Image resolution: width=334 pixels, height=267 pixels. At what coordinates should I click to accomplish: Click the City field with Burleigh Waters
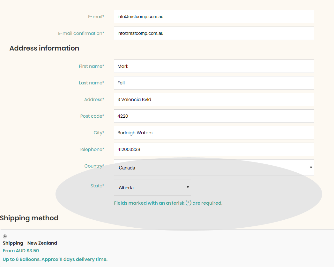click(x=214, y=133)
